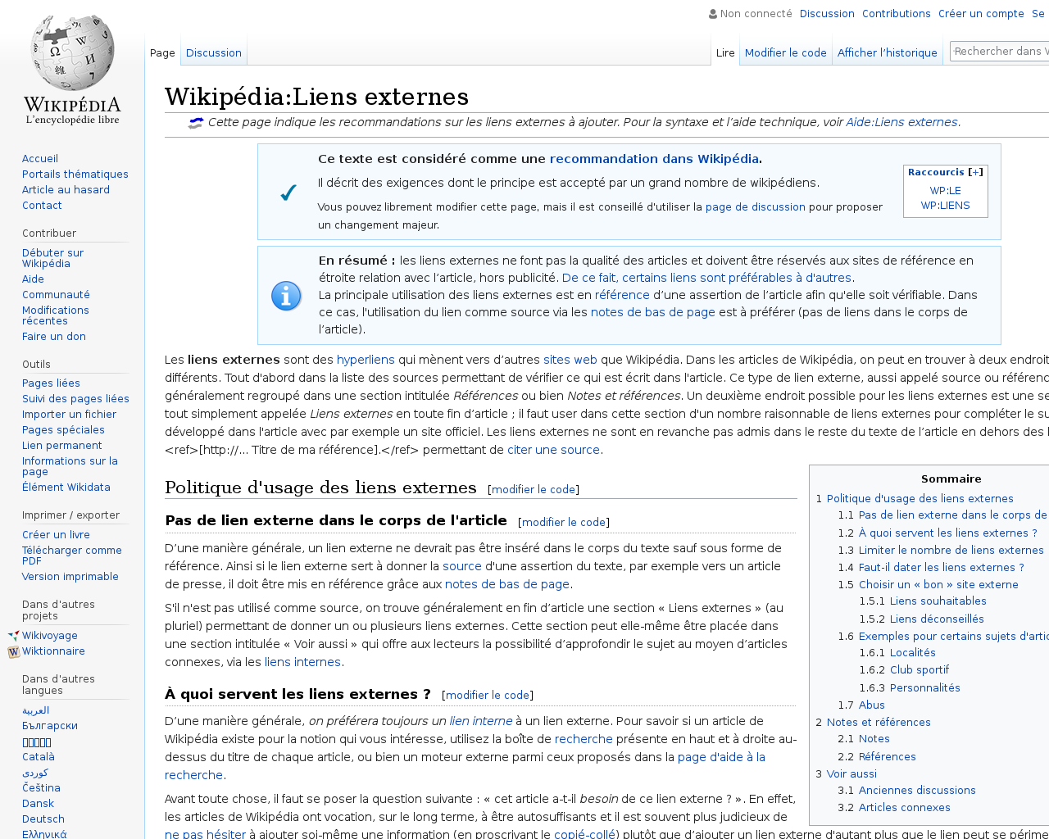Click the disambiguation arrows icon under the title
This screenshot has height=839, width=1049.
pos(196,123)
